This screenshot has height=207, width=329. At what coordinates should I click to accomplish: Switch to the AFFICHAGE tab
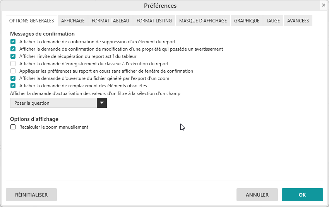(x=73, y=21)
